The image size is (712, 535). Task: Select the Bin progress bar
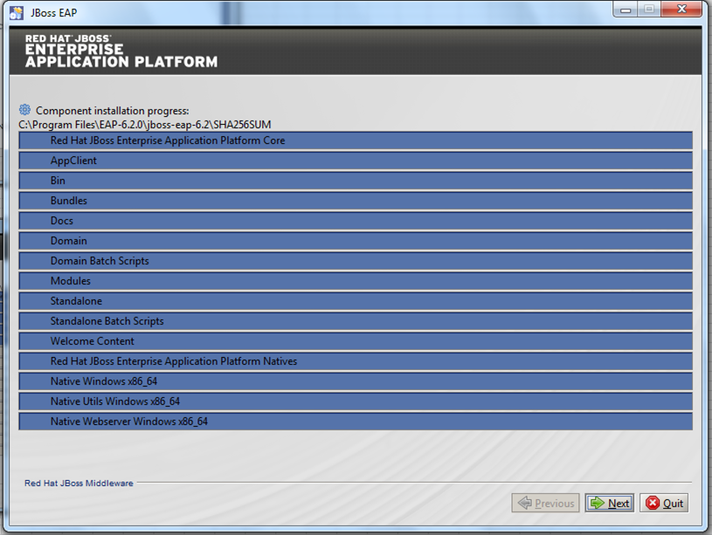356,181
